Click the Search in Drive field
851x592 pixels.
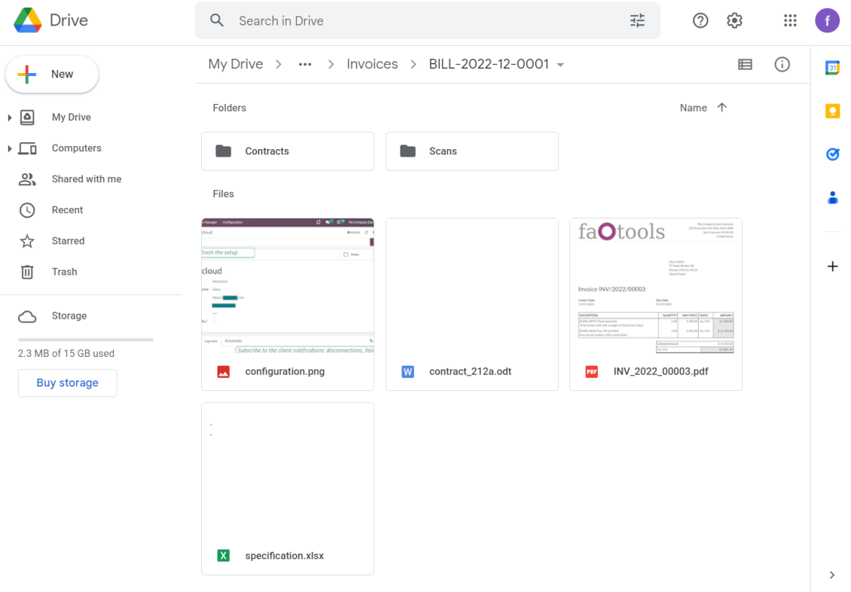(428, 20)
